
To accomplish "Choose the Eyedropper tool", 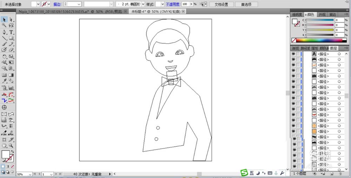I will [x=4, y=81].
